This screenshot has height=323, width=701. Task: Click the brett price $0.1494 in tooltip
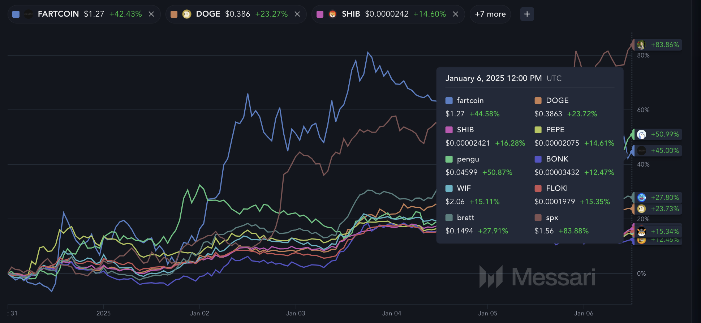pyautogui.click(x=459, y=231)
